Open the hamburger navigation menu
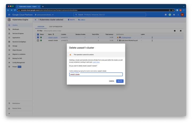192x124 pixels. [9, 14]
